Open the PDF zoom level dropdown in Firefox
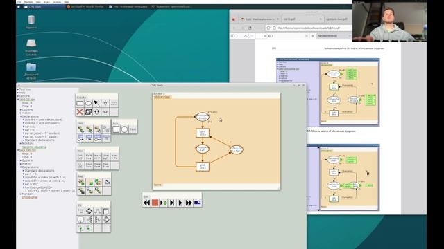The image size is (444, 249). click(334, 36)
